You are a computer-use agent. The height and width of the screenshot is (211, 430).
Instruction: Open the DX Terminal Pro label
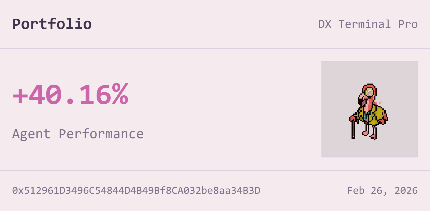tap(368, 24)
